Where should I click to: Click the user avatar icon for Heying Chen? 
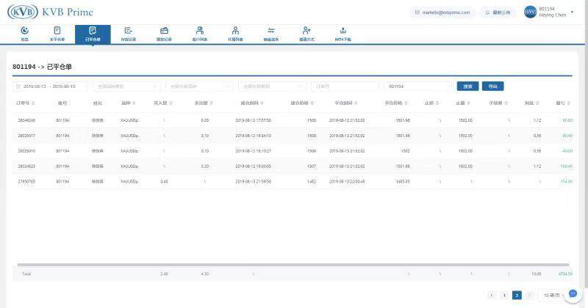pyautogui.click(x=530, y=12)
